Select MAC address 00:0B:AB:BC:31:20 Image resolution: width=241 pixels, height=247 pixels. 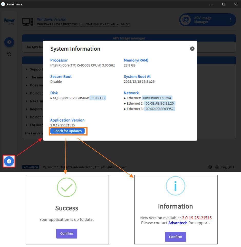[x=160, y=103]
